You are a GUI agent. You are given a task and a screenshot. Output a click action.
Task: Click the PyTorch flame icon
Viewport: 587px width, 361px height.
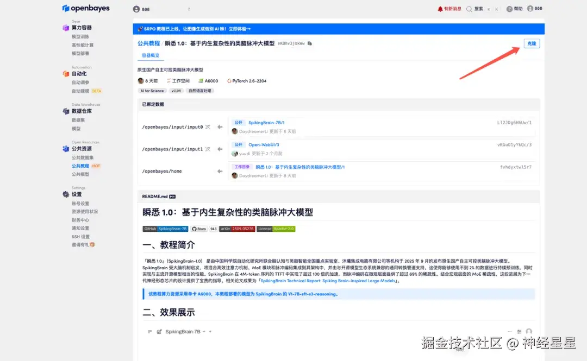(229, 81)
